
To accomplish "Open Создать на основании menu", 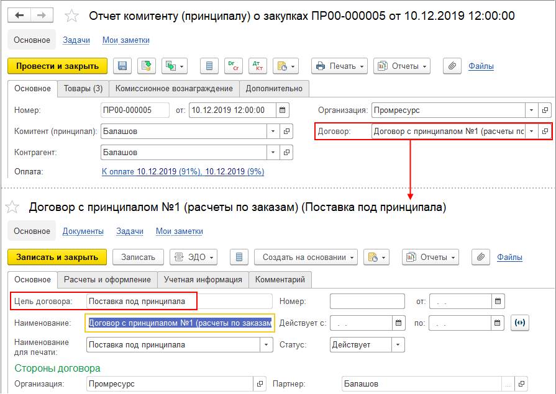I will pos(306,257).
